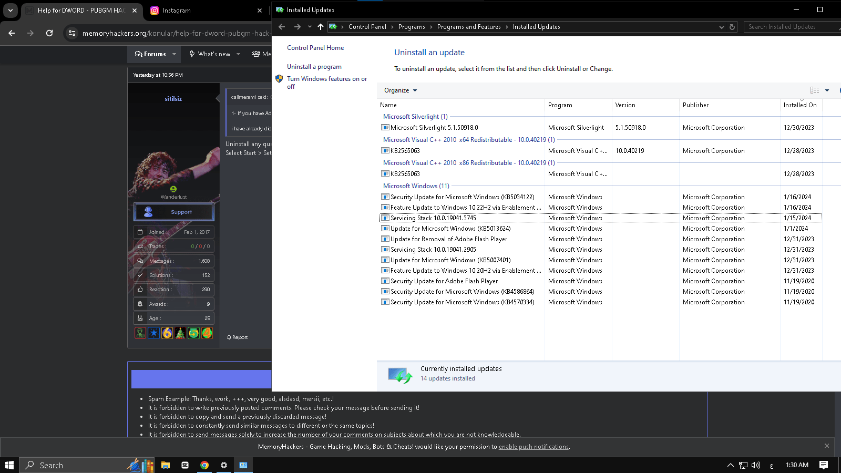This screenshot has height=473, width=841.
Task: Select Security Update KB4586864 row
Action: pyautogui.click(x=601, y=292)
